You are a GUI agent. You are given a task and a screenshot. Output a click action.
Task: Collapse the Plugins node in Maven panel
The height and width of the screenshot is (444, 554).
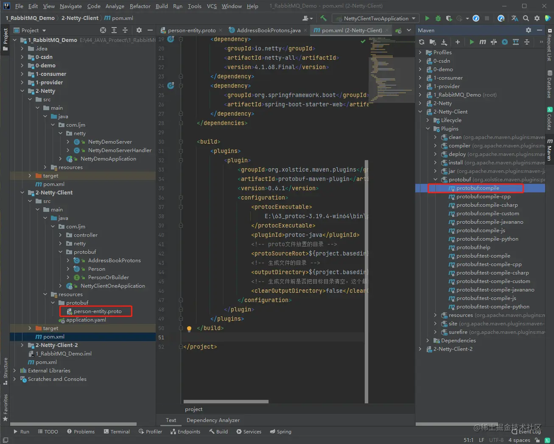(x=428, y=129)
